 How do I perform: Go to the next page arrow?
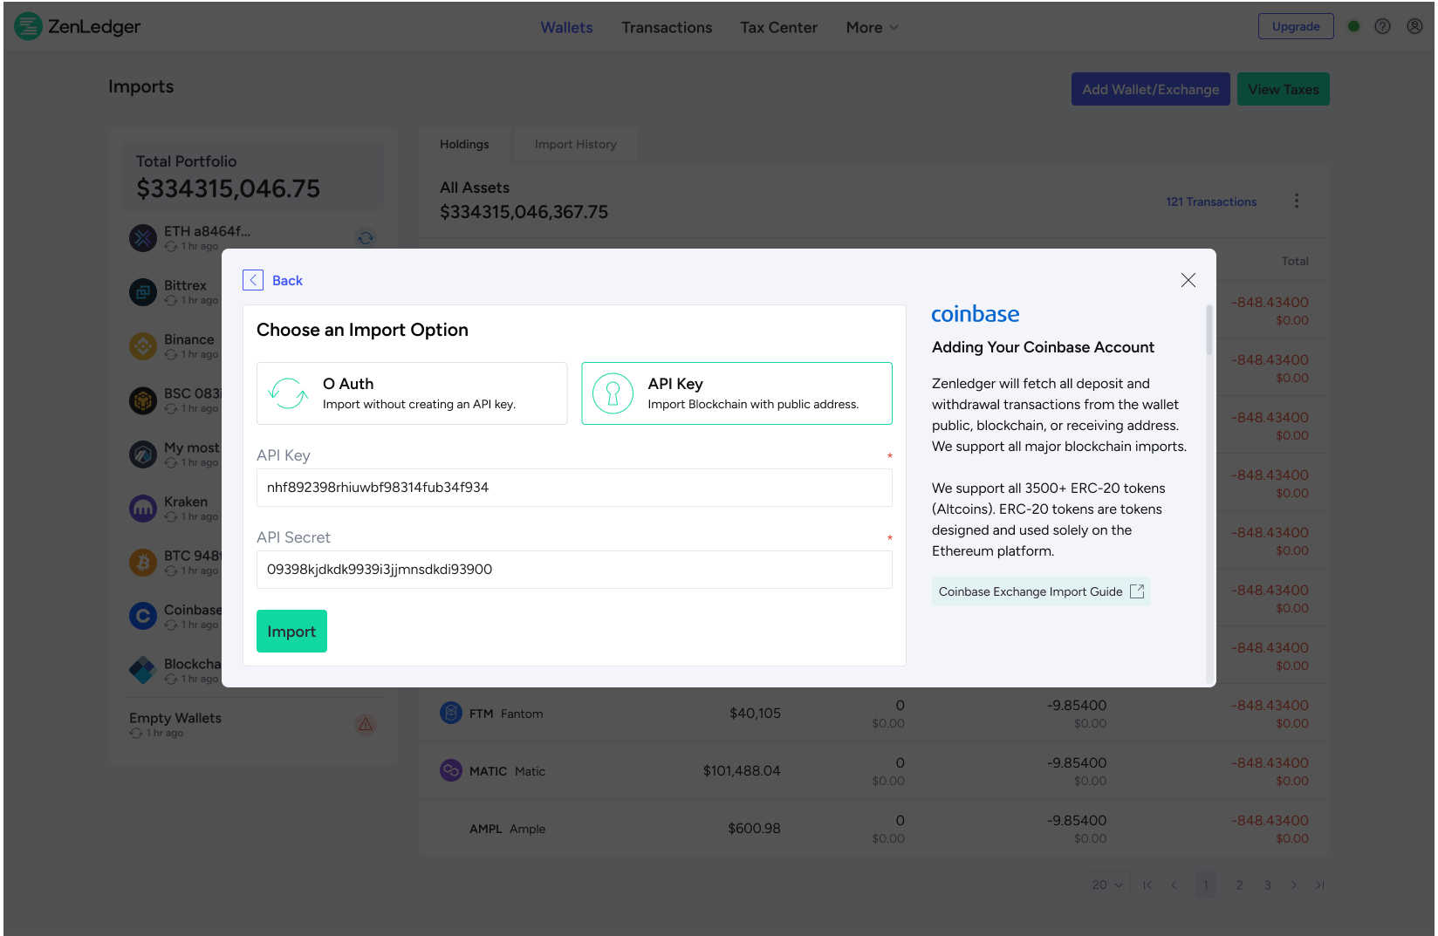point(1293,885)
